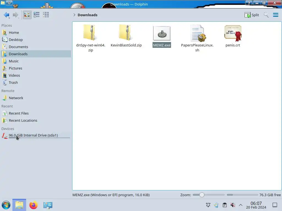Image resolution: width=282 pixels, height=211 pixels.
Task: Switch to Icons view mode
Action: [27, 15]
